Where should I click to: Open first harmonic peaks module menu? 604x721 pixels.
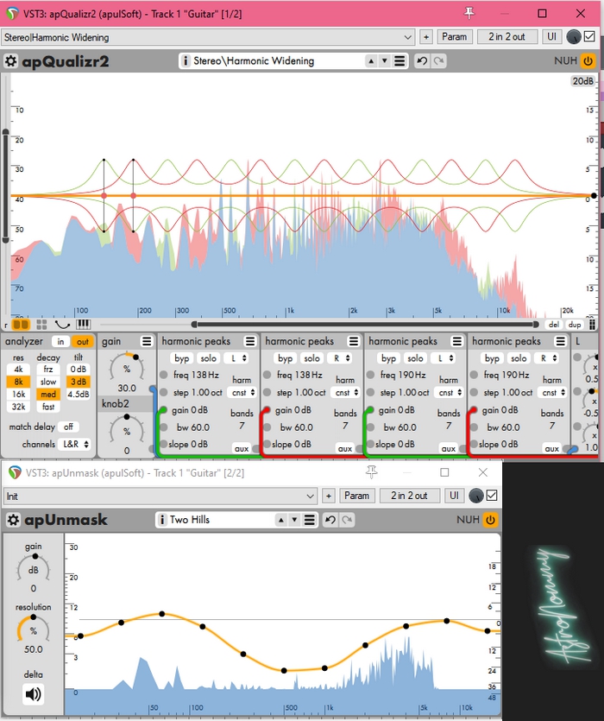(x=250, y=342)
